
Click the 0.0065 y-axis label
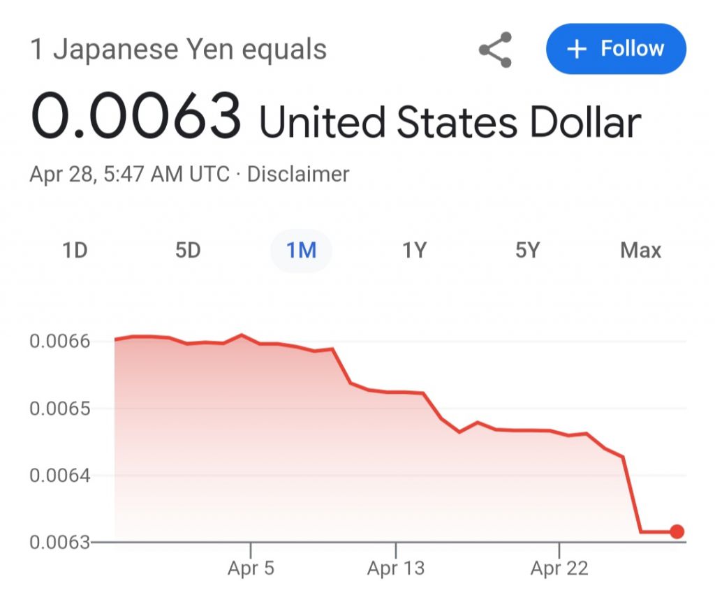tap(60, 409)
